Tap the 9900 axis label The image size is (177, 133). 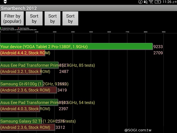click(x=164, y=32)
